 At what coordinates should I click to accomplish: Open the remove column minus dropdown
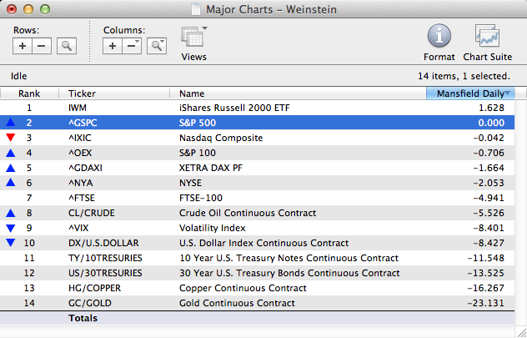pyautogui.click(x=133, y=46)
